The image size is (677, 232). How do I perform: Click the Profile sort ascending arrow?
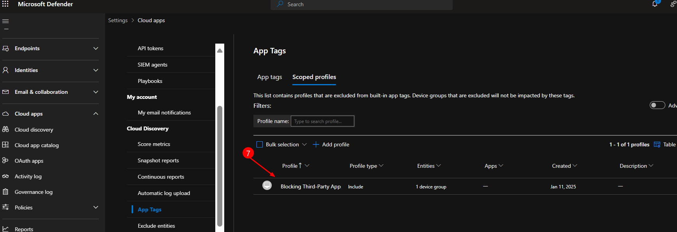[x=300, y=165]
